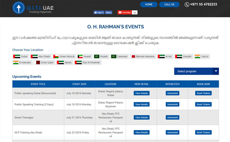This screenshot has width=230, height=142.
Task: Book Tickets for Public Speaking Training (3 Days)
Action: click(203, 104)
